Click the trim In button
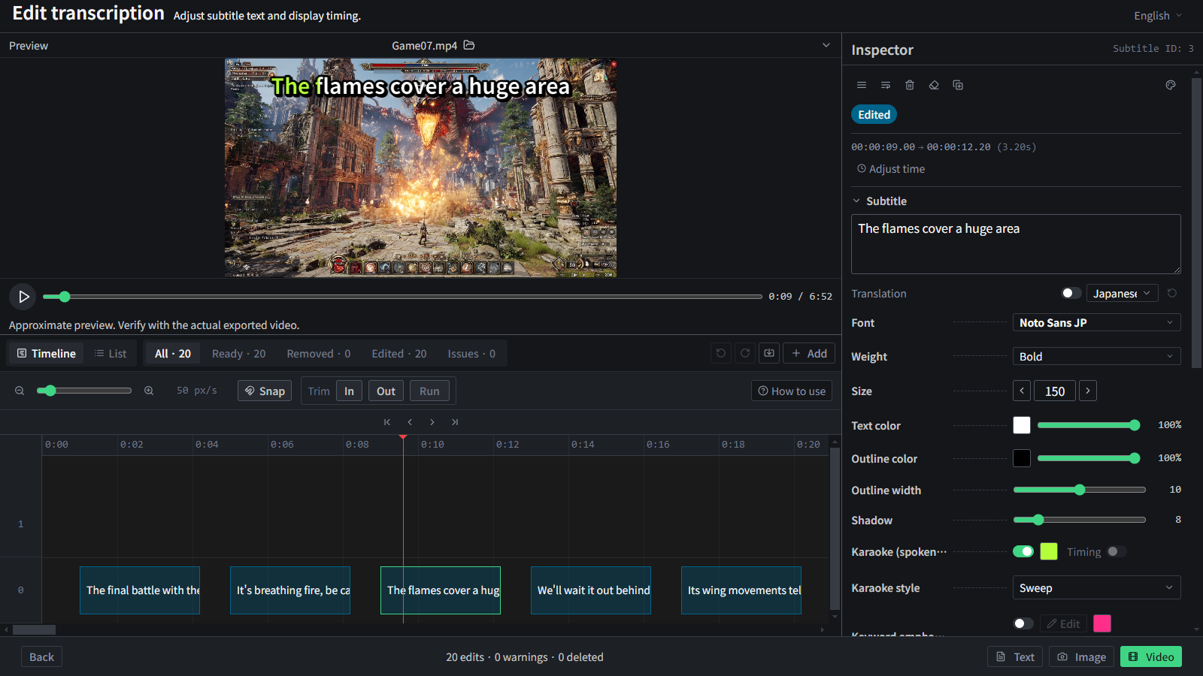1203x676 pixels. pos(349,391)
